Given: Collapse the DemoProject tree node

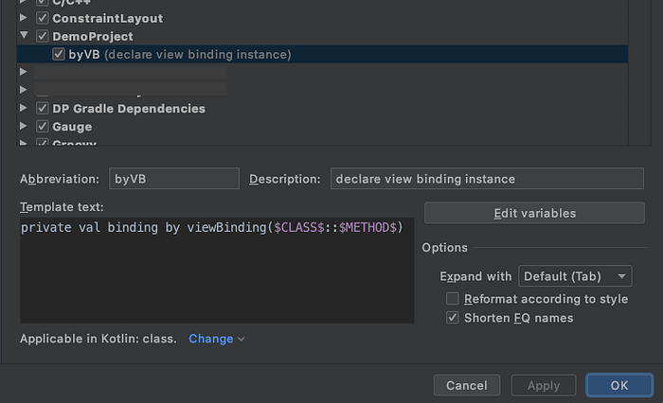Looking at the screenshot, I should click(x=24, y=36).
